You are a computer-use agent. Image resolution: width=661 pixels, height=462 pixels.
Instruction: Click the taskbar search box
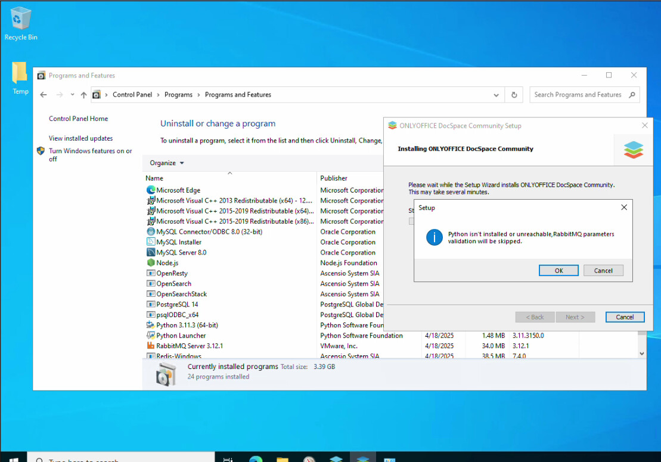pos(121,458)
